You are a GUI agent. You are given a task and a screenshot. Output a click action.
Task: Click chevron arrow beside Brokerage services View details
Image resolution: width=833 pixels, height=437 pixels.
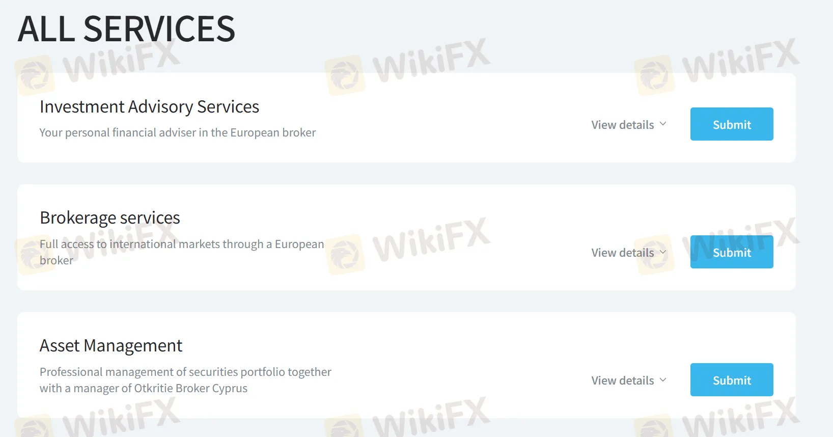pyautogui.click(x=663, y=252)
